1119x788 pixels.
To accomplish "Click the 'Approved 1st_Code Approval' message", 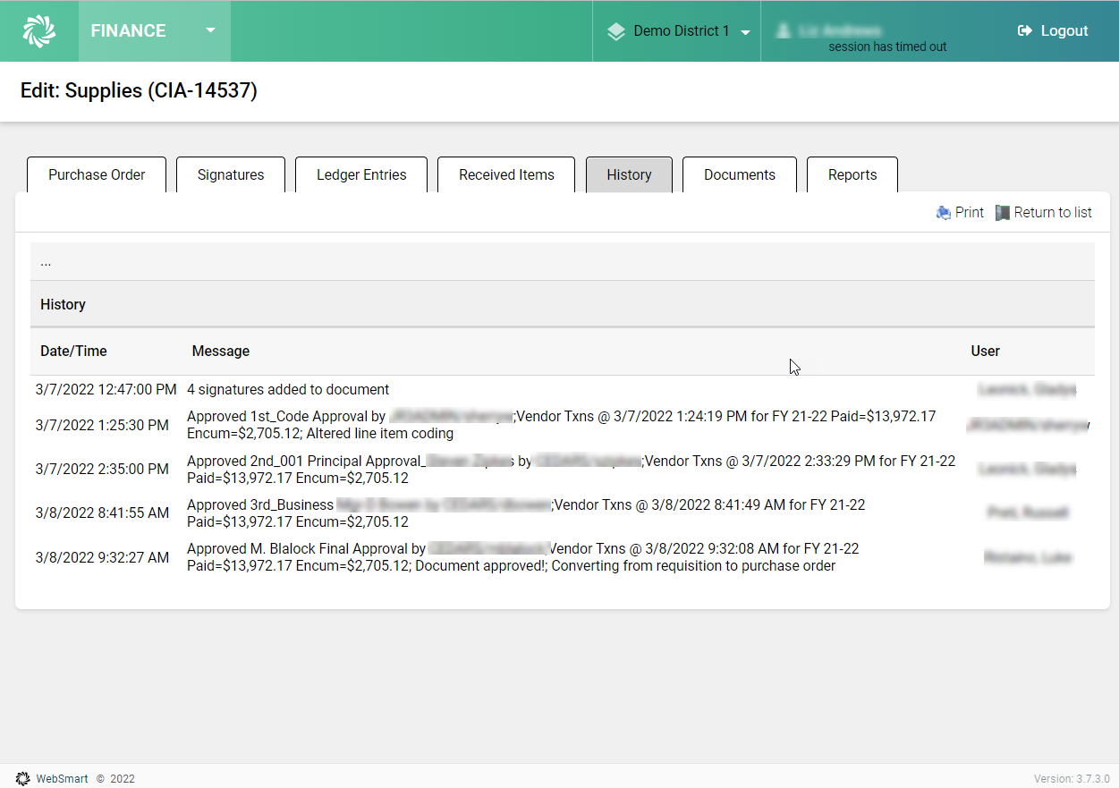I will (561, 425).
